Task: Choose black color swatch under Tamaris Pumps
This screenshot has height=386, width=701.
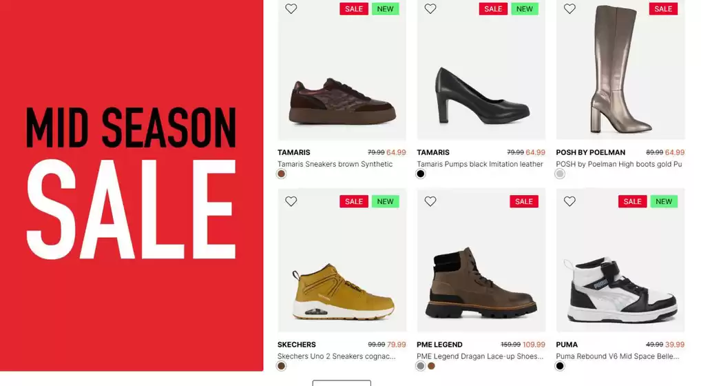Action: click(x=421, y=174)
